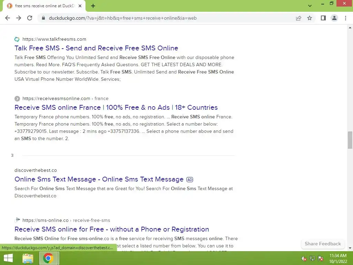The image size is (353, 265).
Task: Click the talkfreesms.com favicon
Action: [x=17, y=39]
